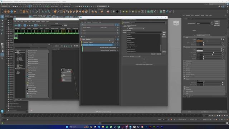Image resolution: width=229 pixels, height=129 pixels.
Task: Expand the Collection Materials row arrow
Action: click(83, 45)
